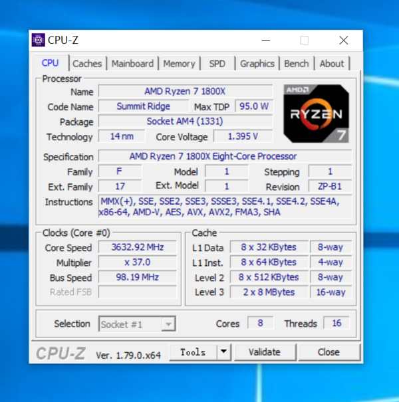
Task: Click the Level 2 value 8 x 512 KBytes
Action: click(269, 277)
